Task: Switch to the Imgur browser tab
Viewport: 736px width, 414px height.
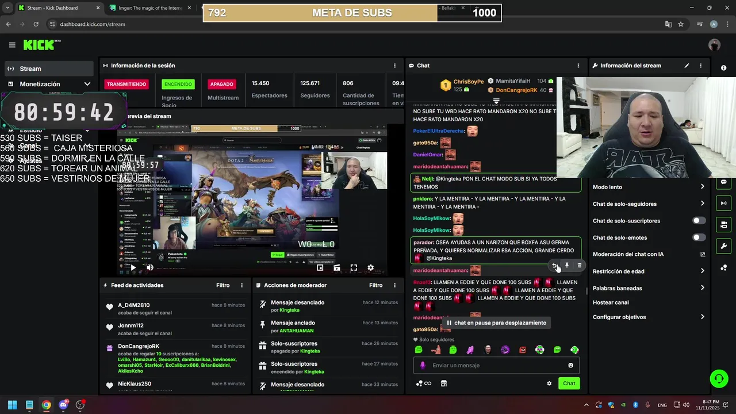Action: pyautogui.click(x=151, y=8)
